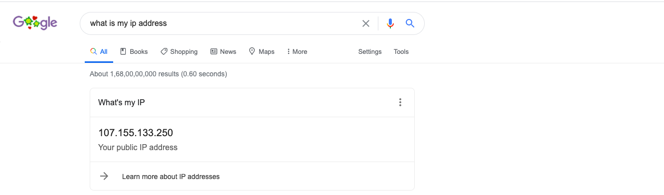664x195 pixels.
Task: Open the three-dot menu on the IP card
Action: [400, 102]
